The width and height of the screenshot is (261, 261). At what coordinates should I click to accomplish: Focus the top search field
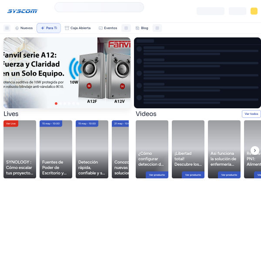pos(99,7)
